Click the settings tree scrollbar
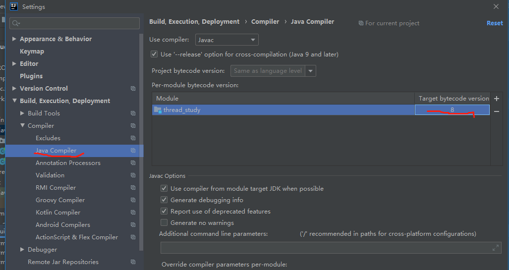 tap(141, 142)
